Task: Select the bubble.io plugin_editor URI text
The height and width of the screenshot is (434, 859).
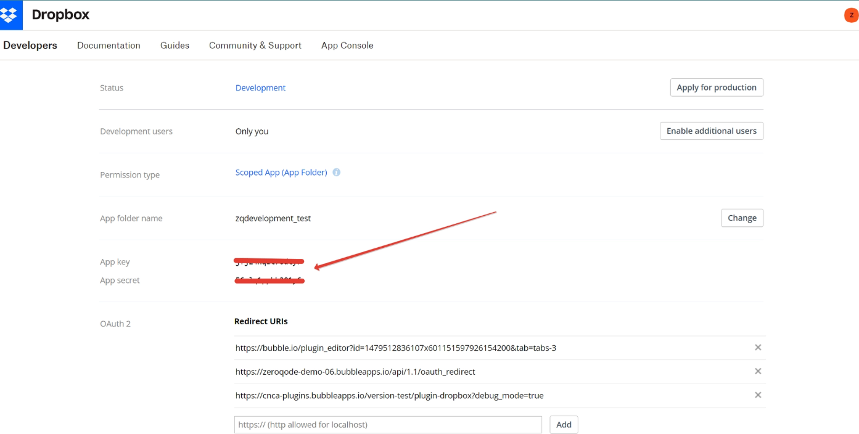Action: click(x=396, y=348)
